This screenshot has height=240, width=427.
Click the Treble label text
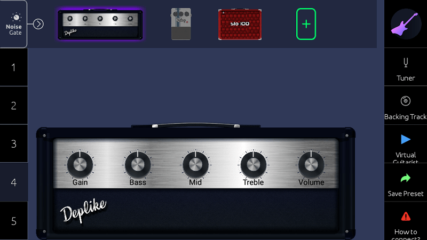tap(253, 182)
